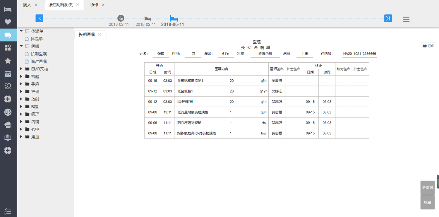Screen dimensions: 439x217
Task: Switch to the 协作 tab
Action: [94, 5]
